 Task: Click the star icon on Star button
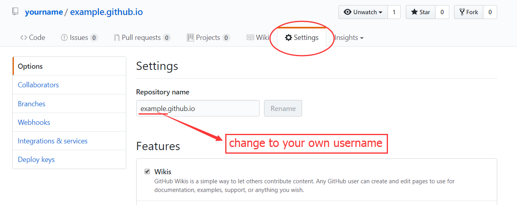pos(414,12)
